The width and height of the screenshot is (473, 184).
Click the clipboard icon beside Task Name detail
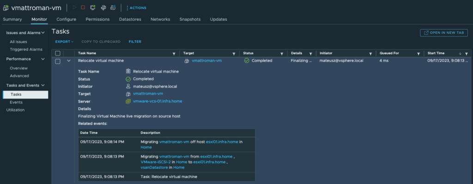point(128,72)
